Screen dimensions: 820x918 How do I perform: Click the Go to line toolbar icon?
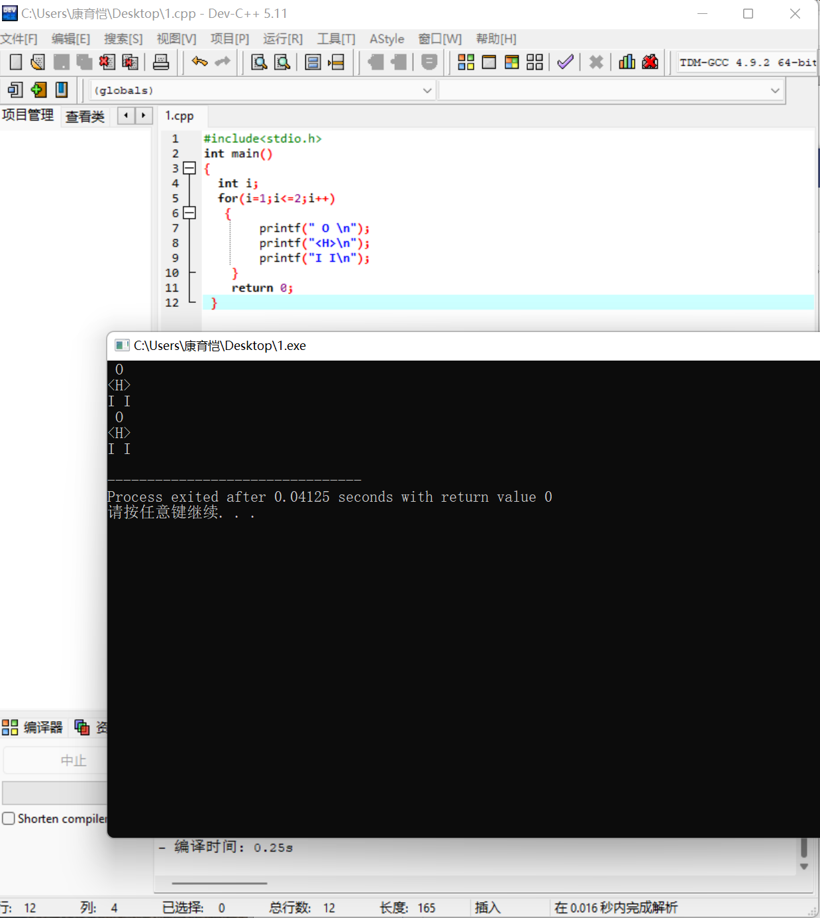336,62
